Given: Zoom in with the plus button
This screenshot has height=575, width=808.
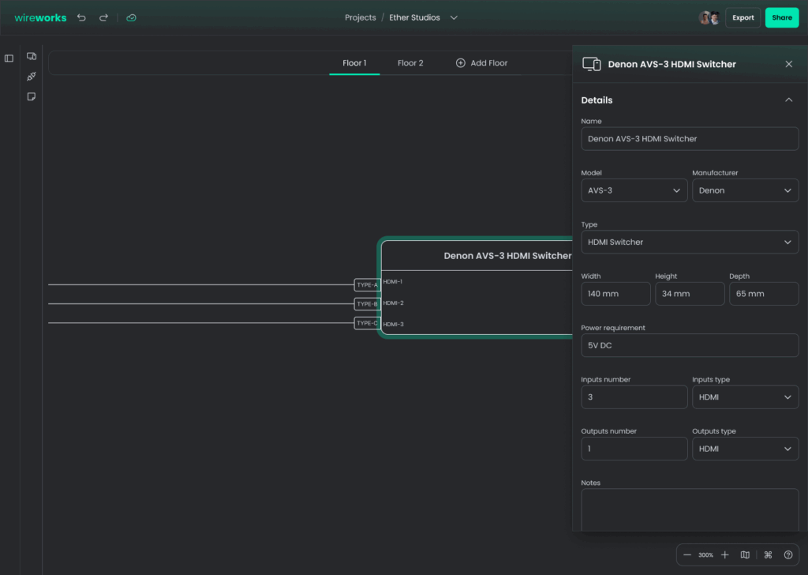Looking at the screenshot, I should tap(725, 555).
